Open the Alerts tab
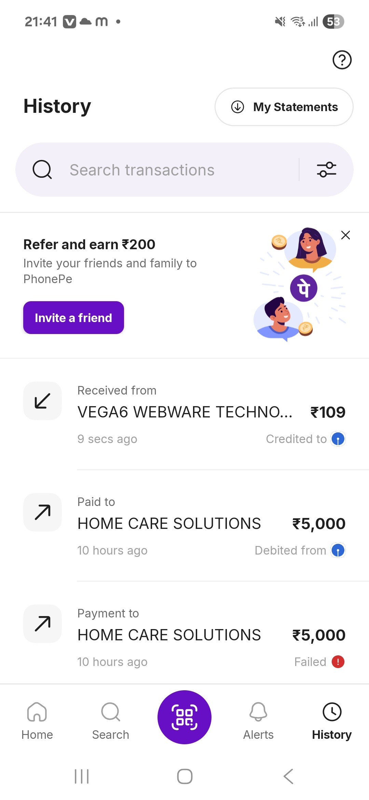The height and width of the screenshot is (800, 369). (258, 720)
